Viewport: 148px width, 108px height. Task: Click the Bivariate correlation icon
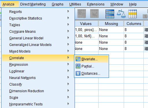(x=78, y=59)
